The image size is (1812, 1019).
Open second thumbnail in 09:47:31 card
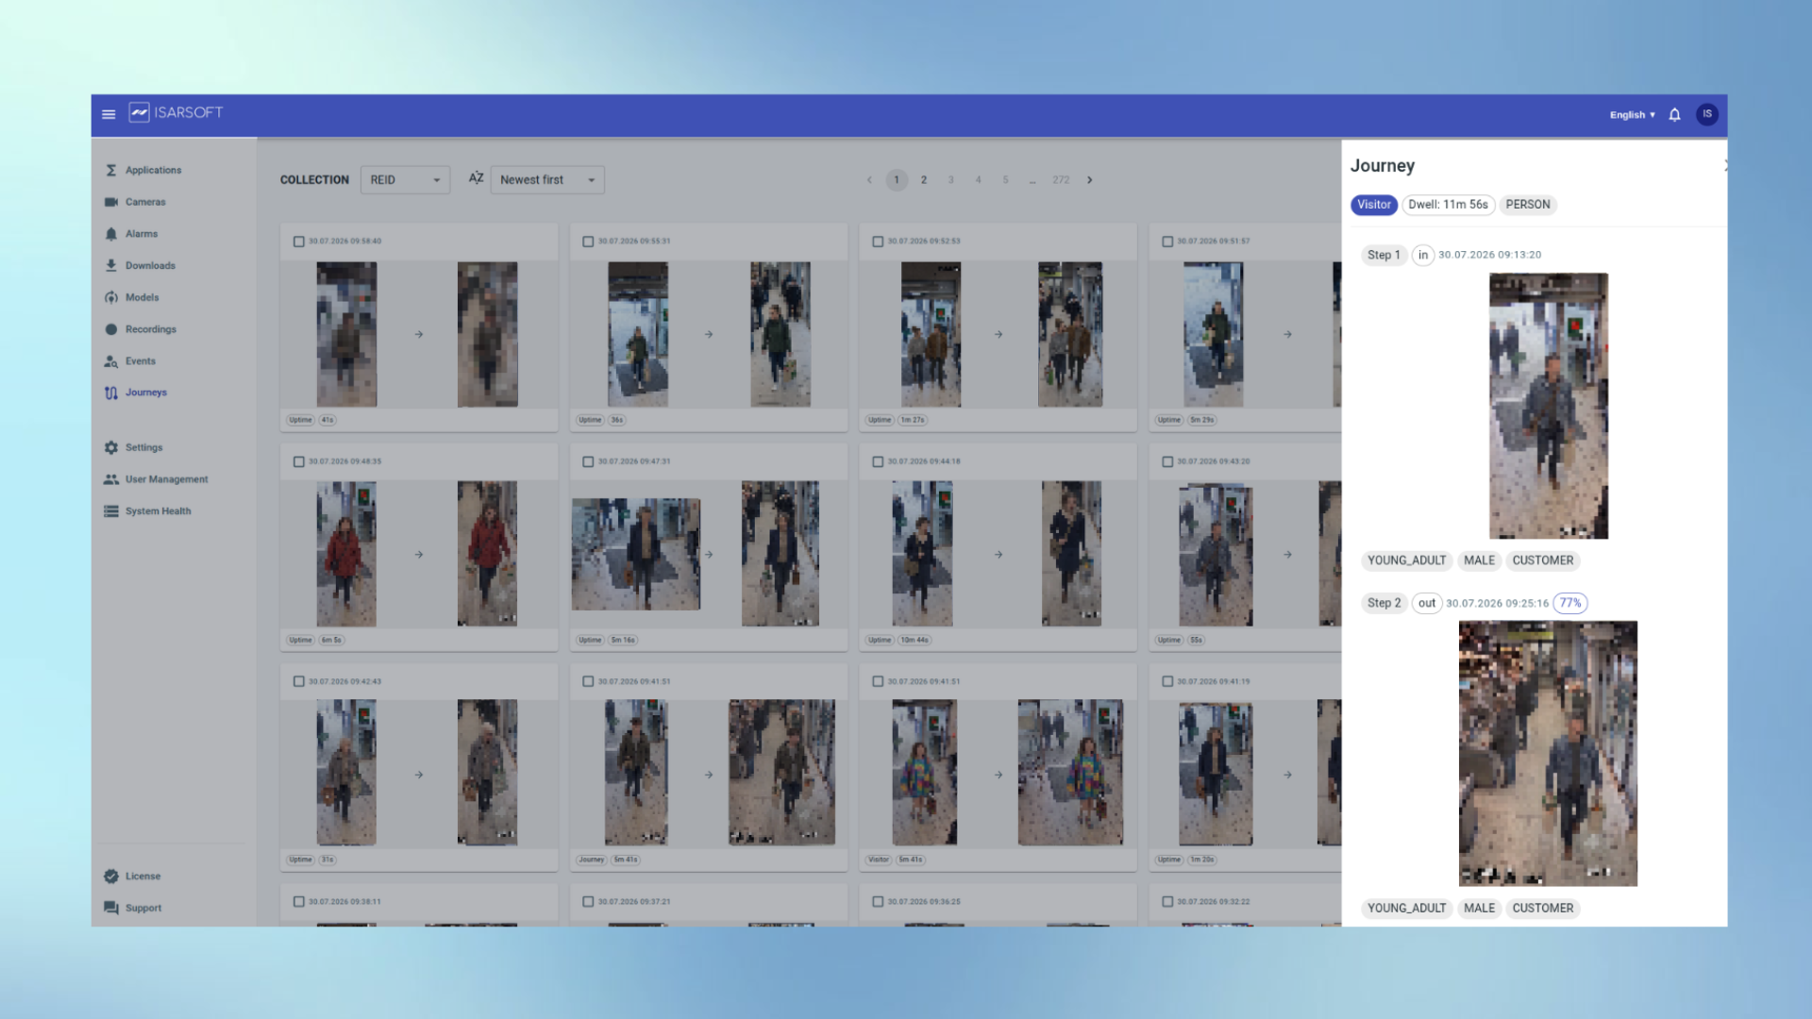click(780, 554)
